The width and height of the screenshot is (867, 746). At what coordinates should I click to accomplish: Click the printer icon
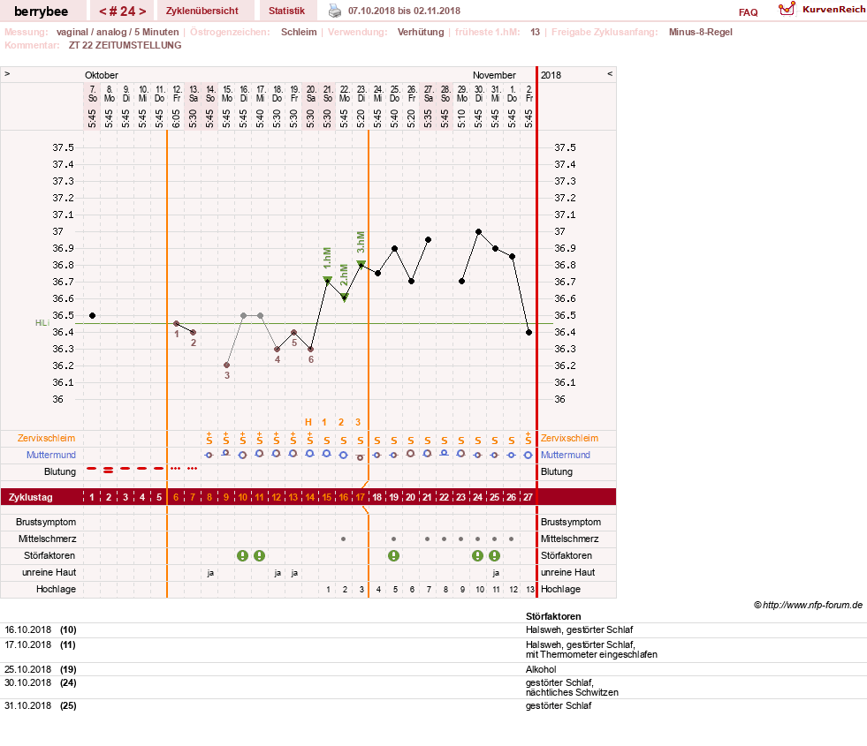(335, 11)
